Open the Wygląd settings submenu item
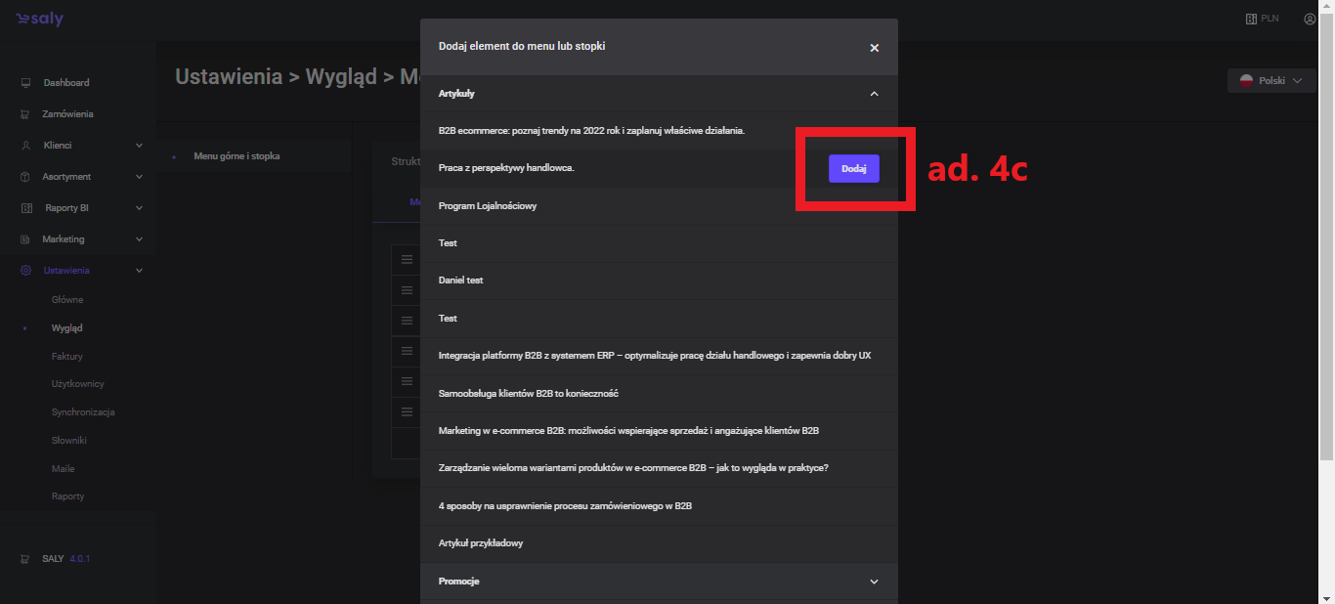Viewport: 1335px width, 604px height. click(66, 328)
